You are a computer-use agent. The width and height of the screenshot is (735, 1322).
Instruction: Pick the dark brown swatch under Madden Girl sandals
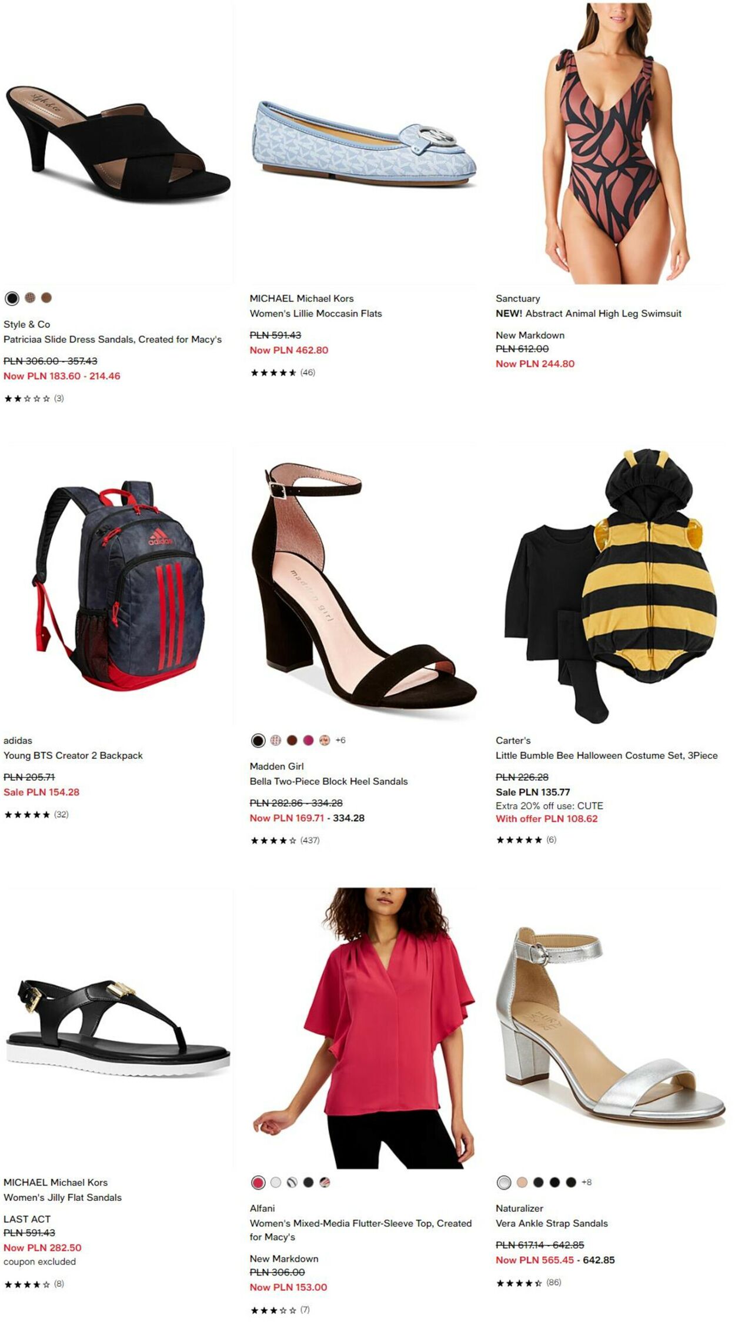[x=292, y=740]
